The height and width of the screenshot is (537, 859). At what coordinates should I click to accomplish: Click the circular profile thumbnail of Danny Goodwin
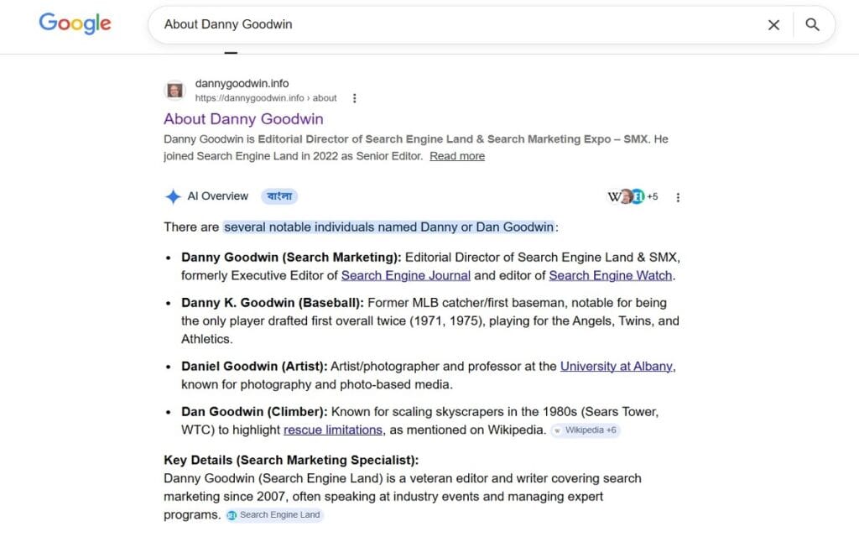point(625,196)
